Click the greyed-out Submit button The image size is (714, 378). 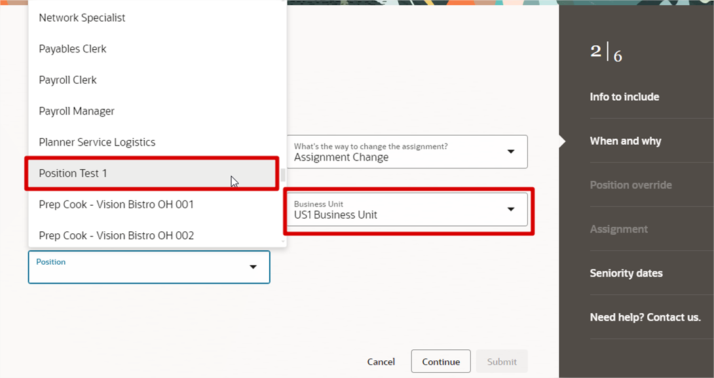[x=502, y=362]
